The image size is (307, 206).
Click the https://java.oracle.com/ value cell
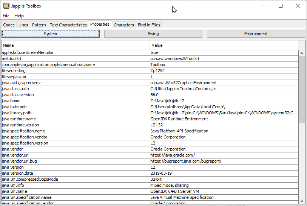[173, 155]
